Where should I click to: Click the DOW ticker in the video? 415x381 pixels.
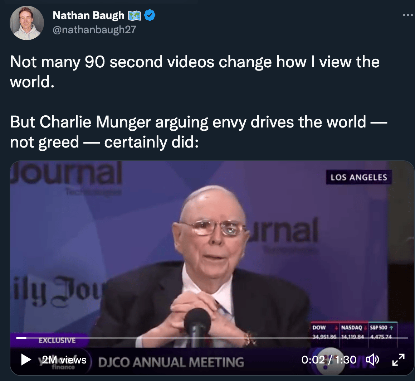[x=324, y=332]
